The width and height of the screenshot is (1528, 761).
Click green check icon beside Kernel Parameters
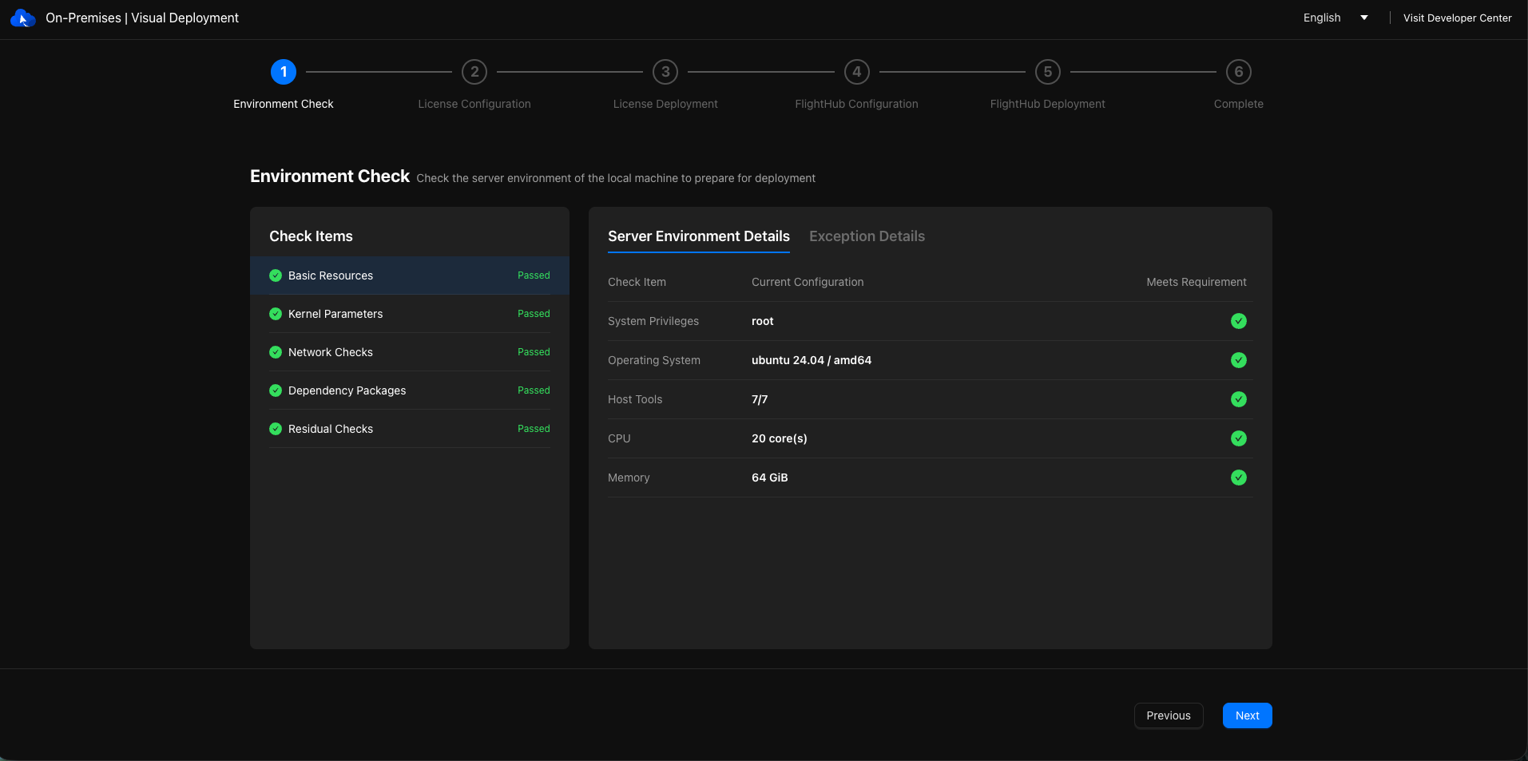tap(276, 314)
